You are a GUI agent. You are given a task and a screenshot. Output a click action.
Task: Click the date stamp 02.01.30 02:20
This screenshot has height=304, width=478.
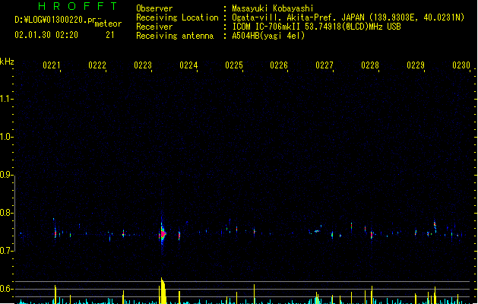pos(46,35)
